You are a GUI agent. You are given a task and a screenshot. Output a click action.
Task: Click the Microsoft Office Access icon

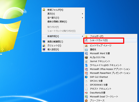click(86, 69)
